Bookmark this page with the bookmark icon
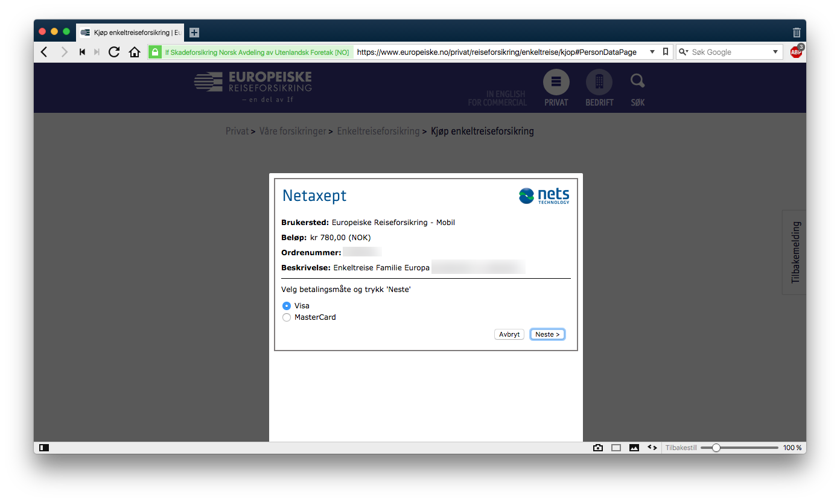The height and width of the screenshot is (502, 840). tap(666, 52)
